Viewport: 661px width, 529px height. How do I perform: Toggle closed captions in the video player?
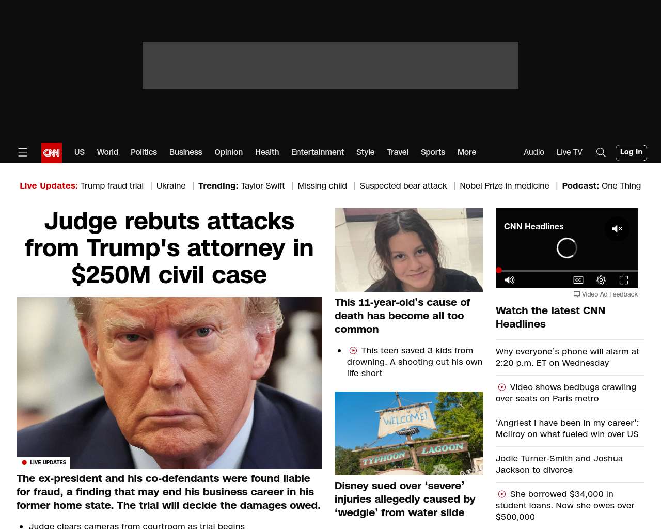[578, 280]
